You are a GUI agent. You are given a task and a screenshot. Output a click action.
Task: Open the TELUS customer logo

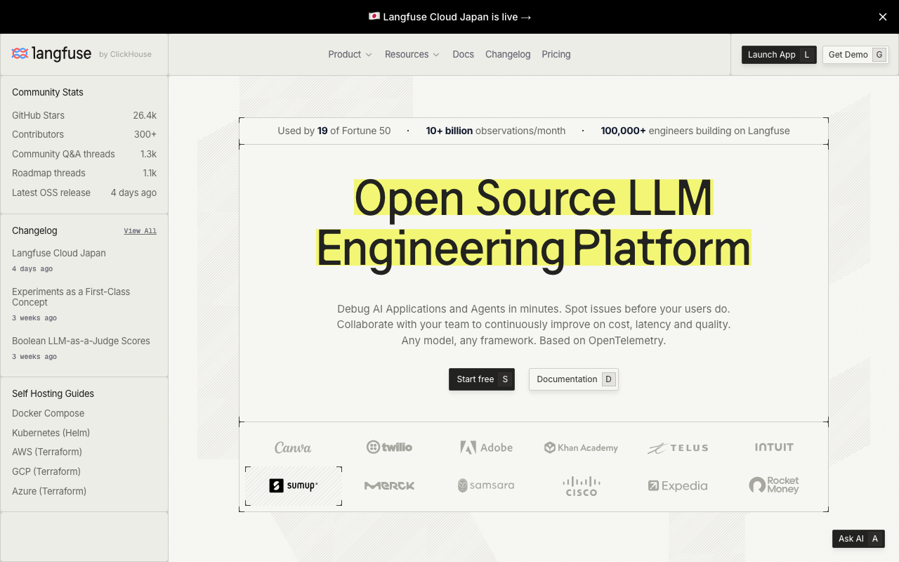click(x=678, y=447)
